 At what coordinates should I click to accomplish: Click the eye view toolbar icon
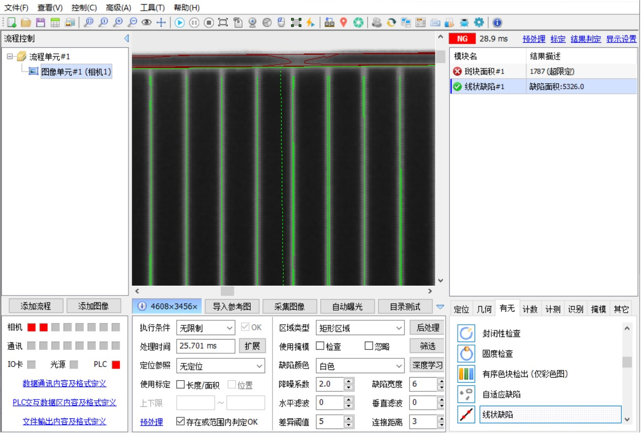[x=147, y=22]
